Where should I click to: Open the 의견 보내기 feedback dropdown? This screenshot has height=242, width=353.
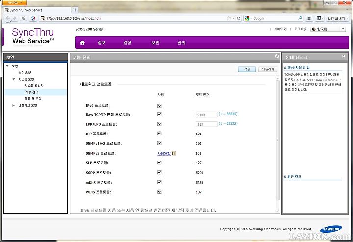click(x=337, y=18)
